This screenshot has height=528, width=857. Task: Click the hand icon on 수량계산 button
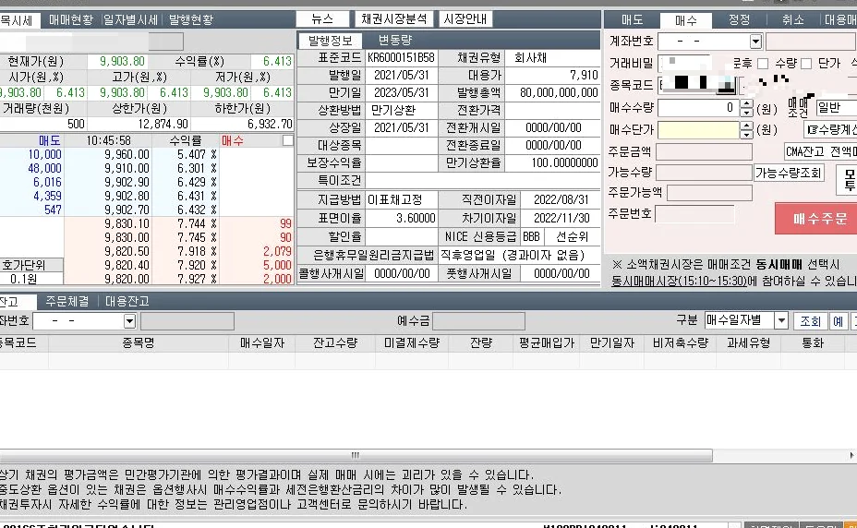point(812,130)
